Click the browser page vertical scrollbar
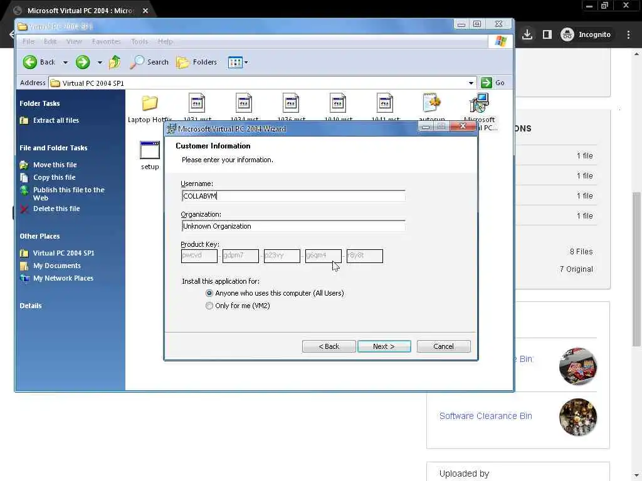The image size is (642, 481). (636, 270)
